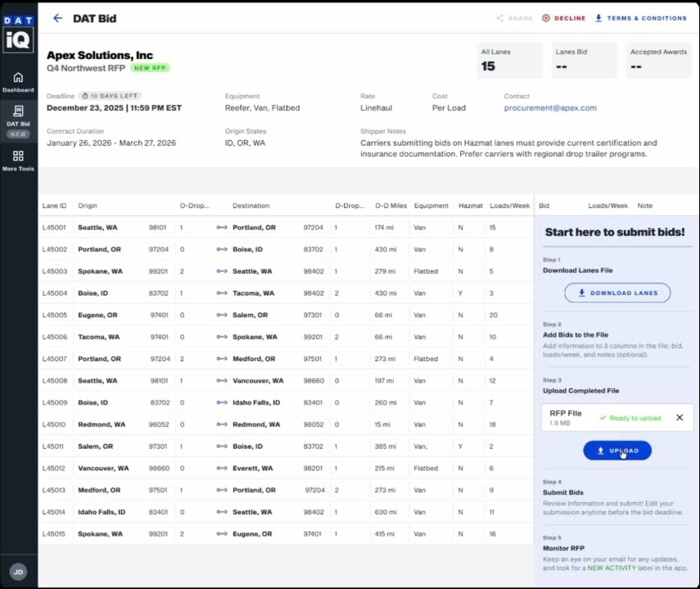Click the route arrow icon in lane L45004
This screenshot has width=700, height=589.
pyautogui.click(x=222, y=293)
